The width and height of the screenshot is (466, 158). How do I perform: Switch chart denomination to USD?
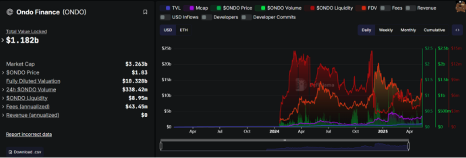[168, 30]
